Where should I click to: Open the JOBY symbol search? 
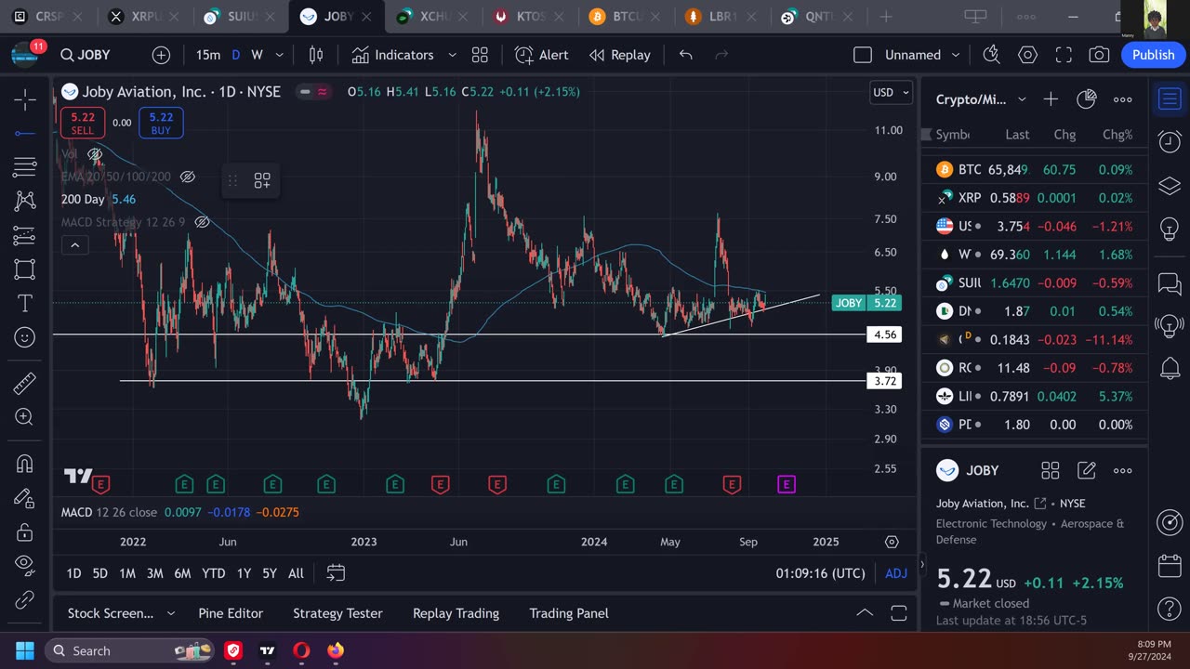pos(86,55)
